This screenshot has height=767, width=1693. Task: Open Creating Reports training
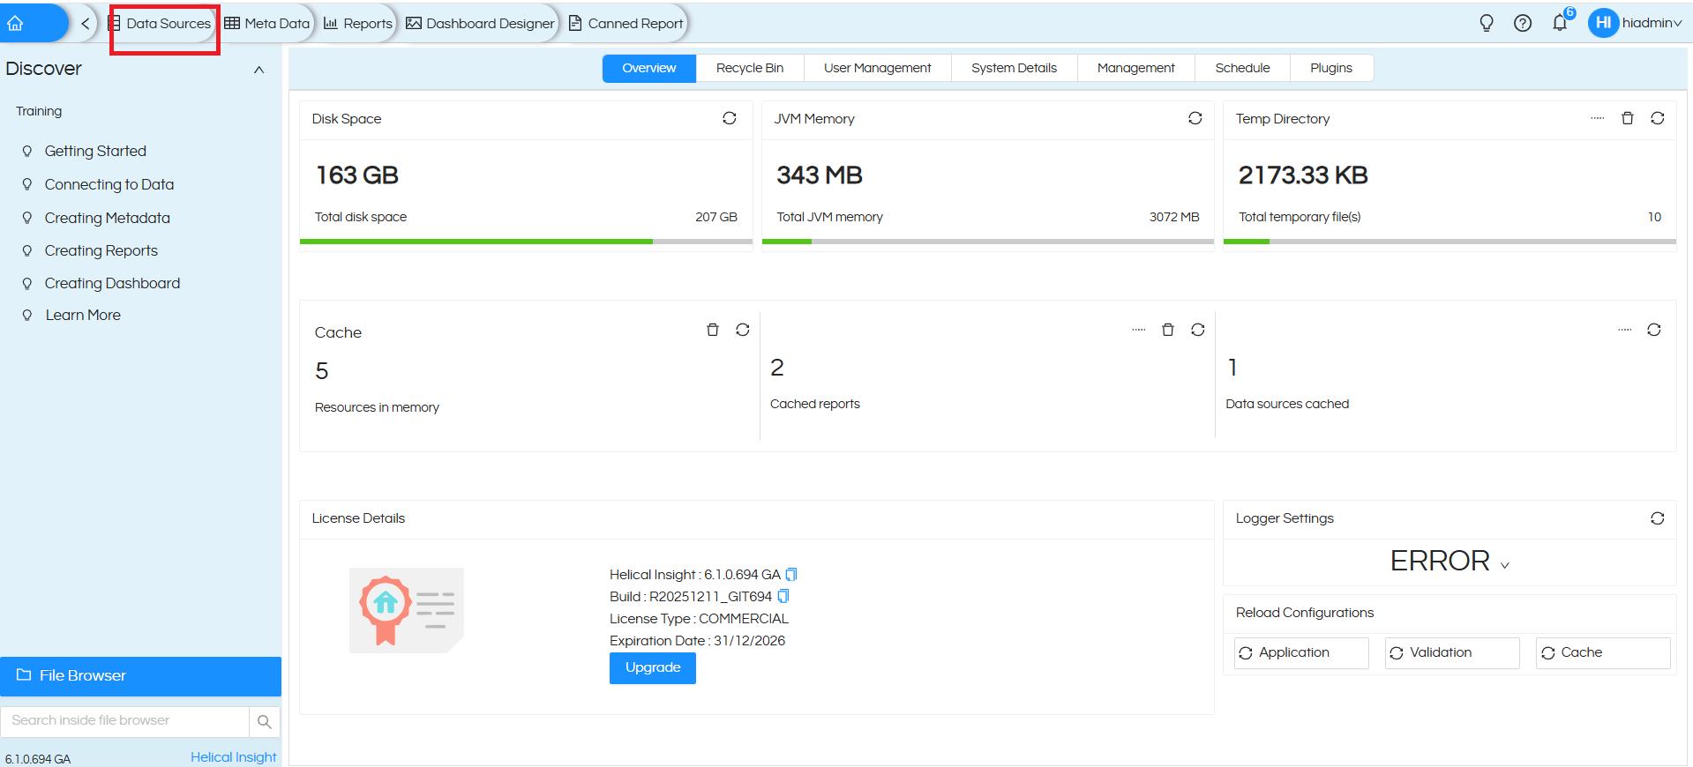[x=101, y=250]
